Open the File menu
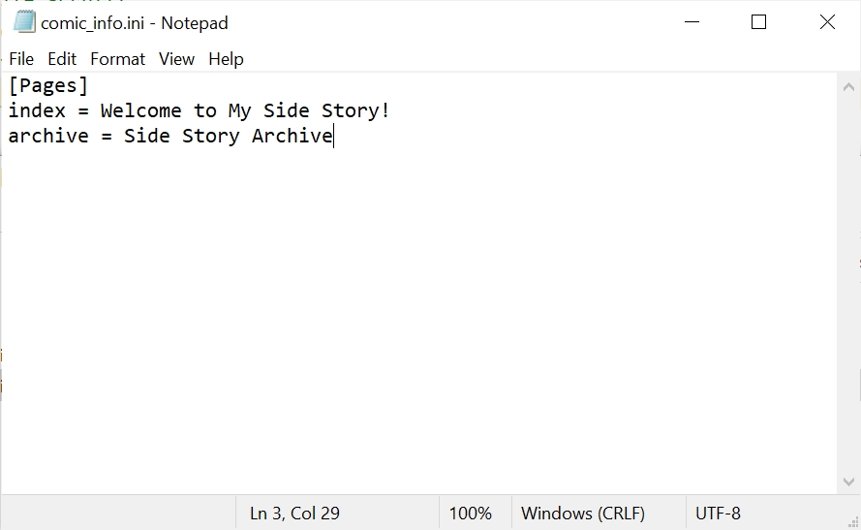Screen dimensions: 861x530 pyautogui.click(x=21, y=59)
